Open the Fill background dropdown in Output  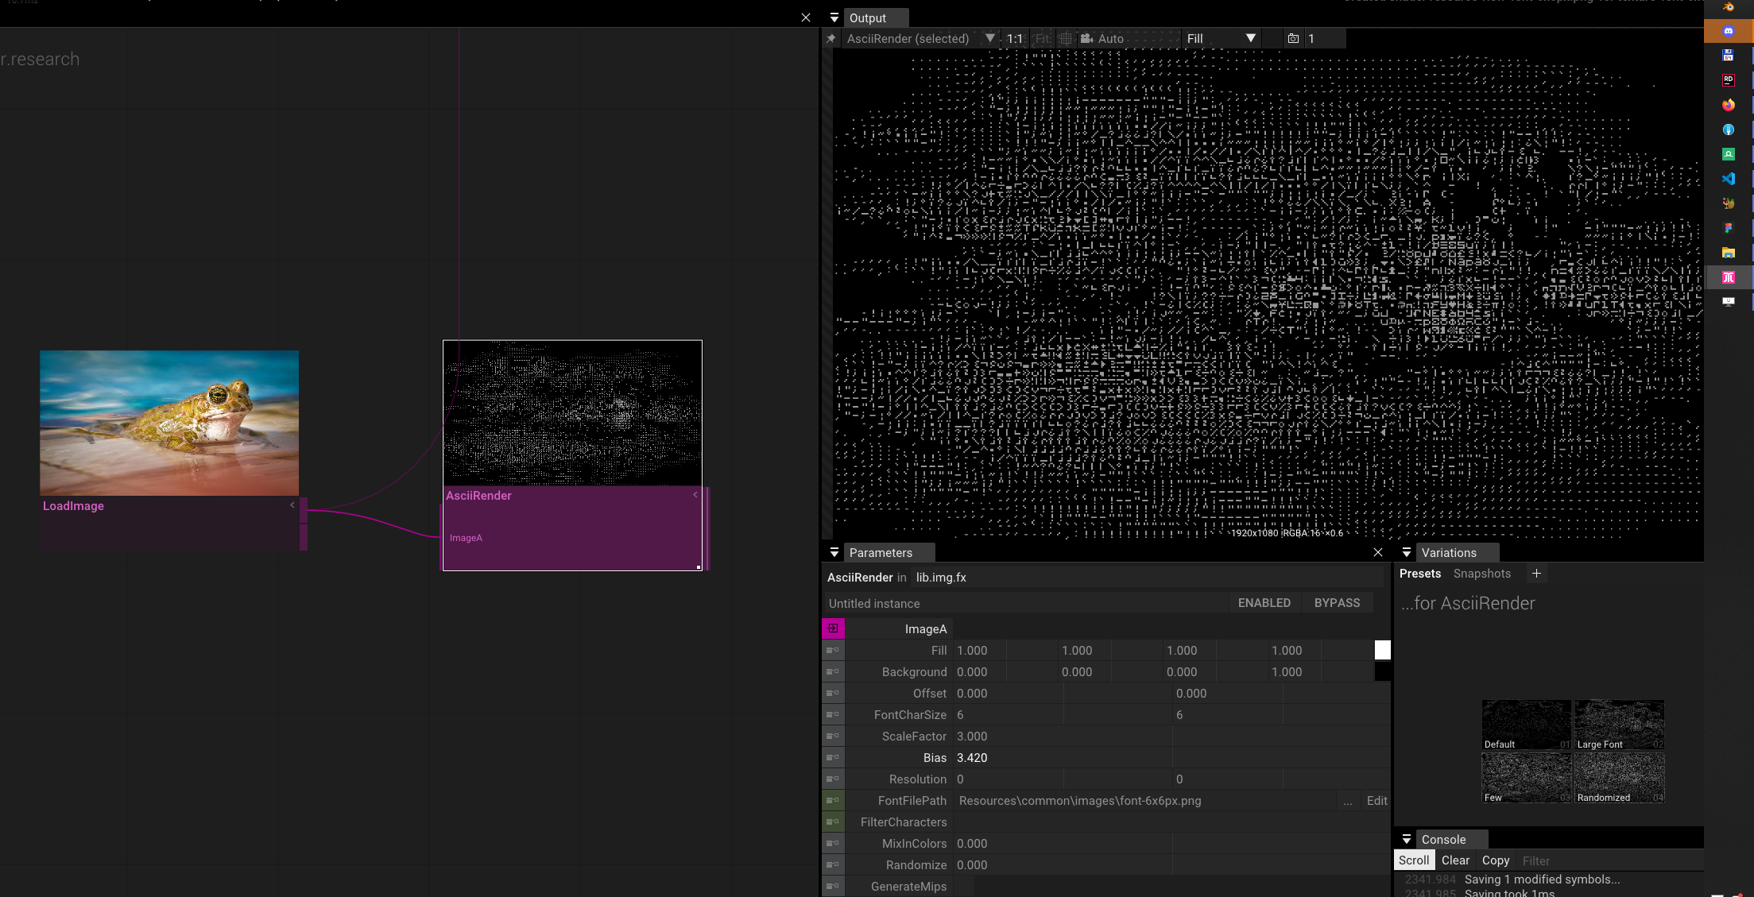pyautogui.click(x=1221, y=38)
